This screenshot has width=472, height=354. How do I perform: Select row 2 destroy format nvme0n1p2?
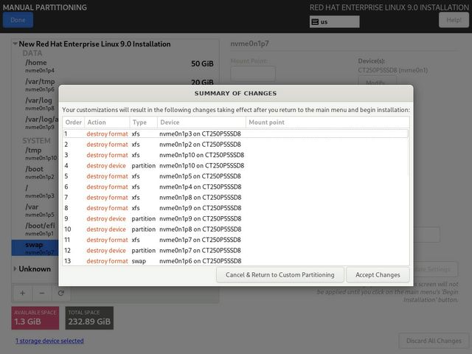coord(235,145)
